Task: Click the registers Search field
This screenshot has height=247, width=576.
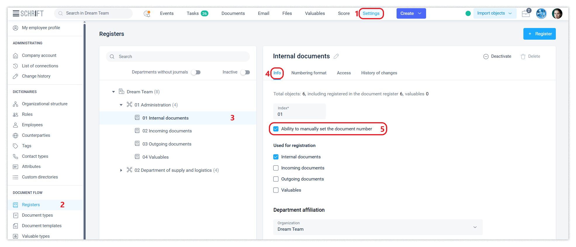Action: click(x=178, y=57)
